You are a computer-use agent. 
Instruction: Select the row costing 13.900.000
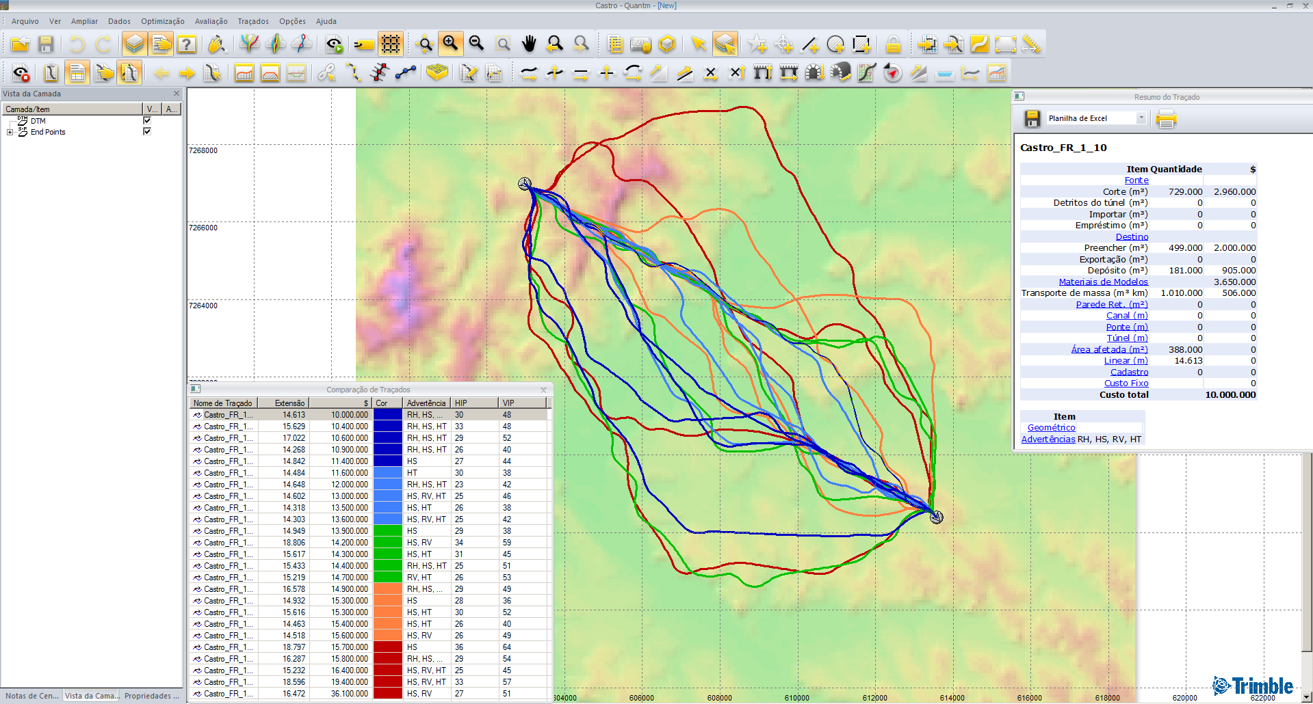[369, 531]
